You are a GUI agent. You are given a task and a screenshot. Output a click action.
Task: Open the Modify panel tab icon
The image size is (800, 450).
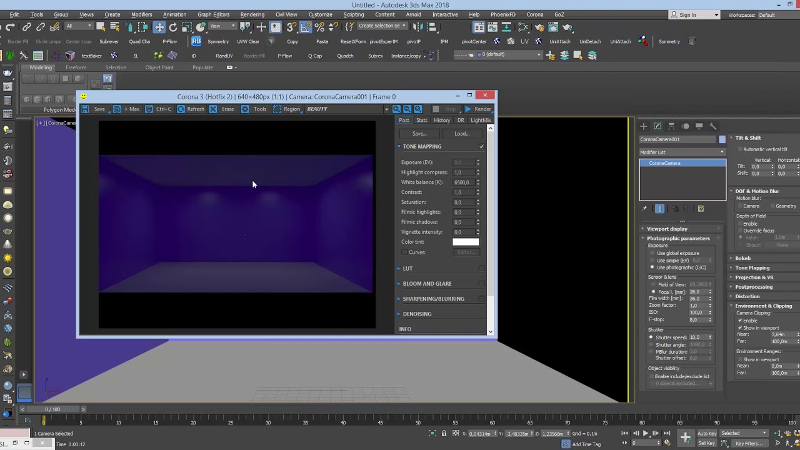[657, 126]
